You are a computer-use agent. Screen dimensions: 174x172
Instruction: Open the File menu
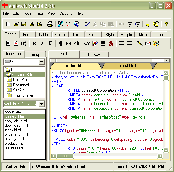[6, 13]
